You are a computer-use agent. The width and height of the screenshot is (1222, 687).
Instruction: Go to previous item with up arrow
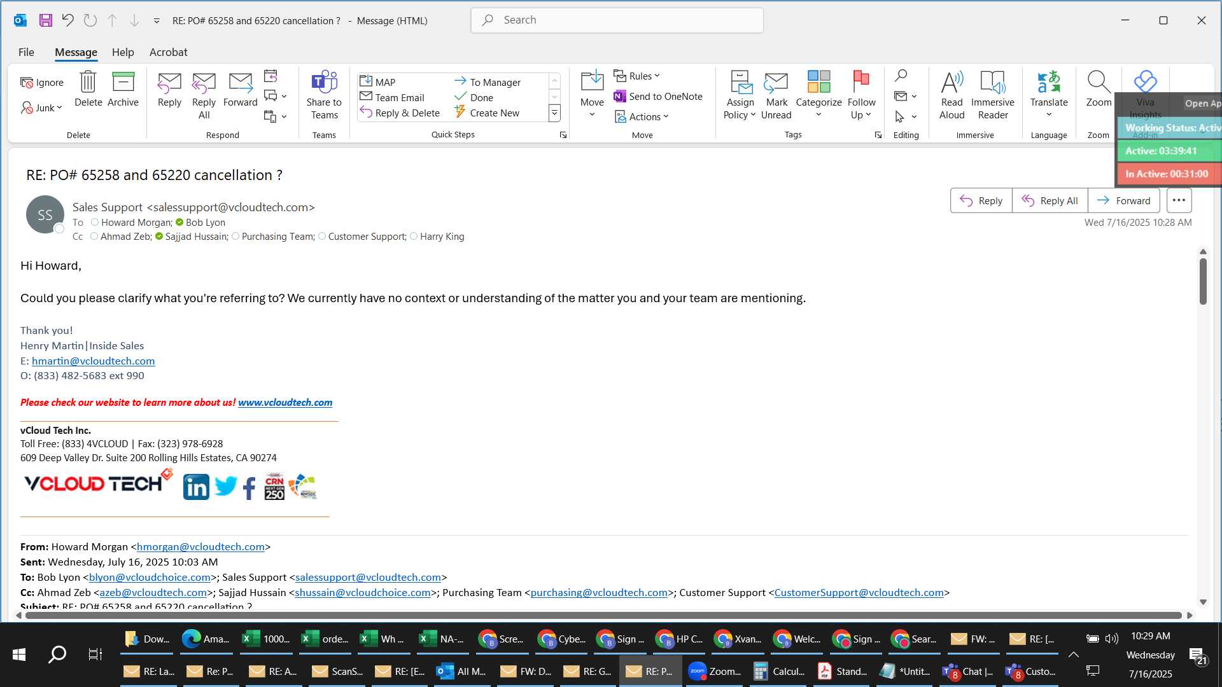click(x=112, y=20)
